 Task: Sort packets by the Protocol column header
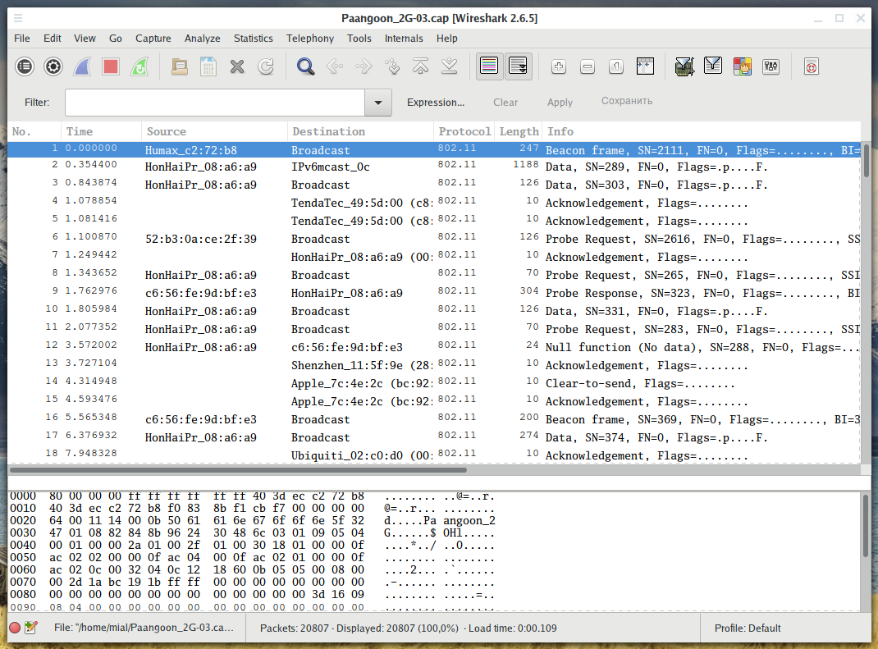tap(464, 131)
